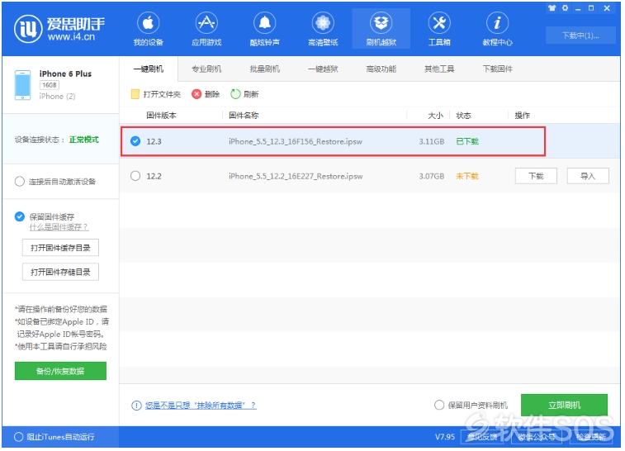Click 3.11GB size cell

pyautogui.click(x=431, y=141)
